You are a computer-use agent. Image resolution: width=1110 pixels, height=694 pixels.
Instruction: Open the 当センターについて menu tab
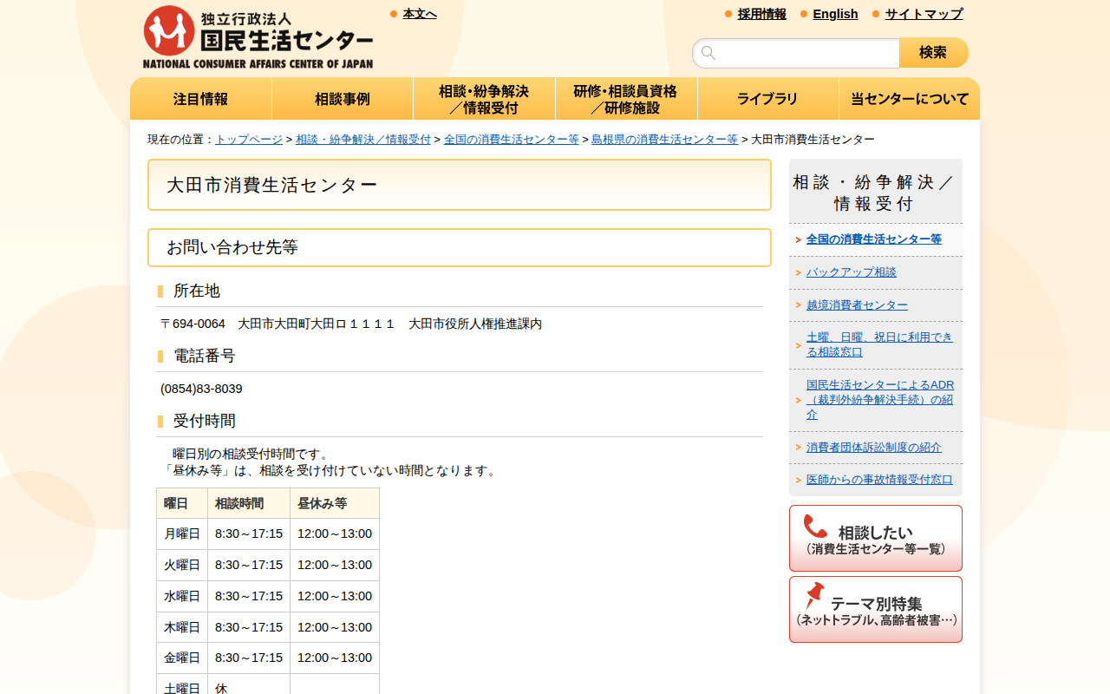tap(909, 99)
